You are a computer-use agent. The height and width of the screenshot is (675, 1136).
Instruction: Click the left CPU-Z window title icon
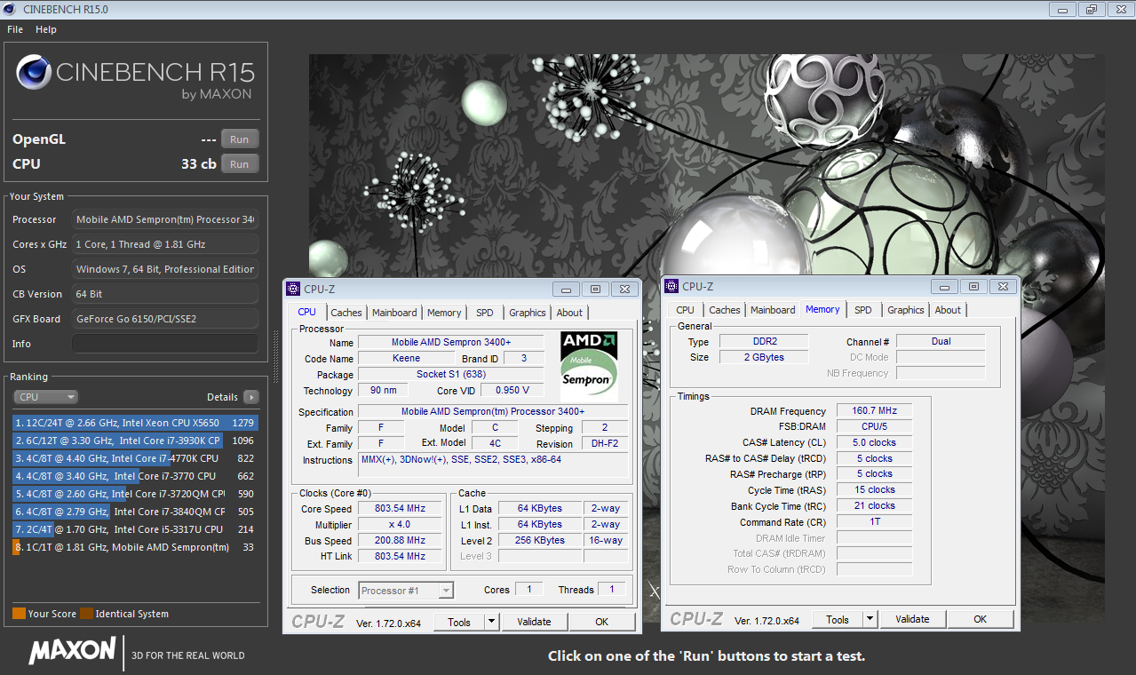(x=294, y=289)
